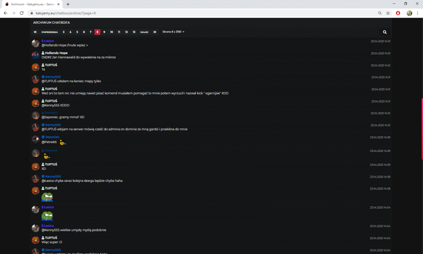Expand the 'Strona 8 z 3190' dropdown
The width and height of the screenshot is (423, 254).
(x=173, y=32)
